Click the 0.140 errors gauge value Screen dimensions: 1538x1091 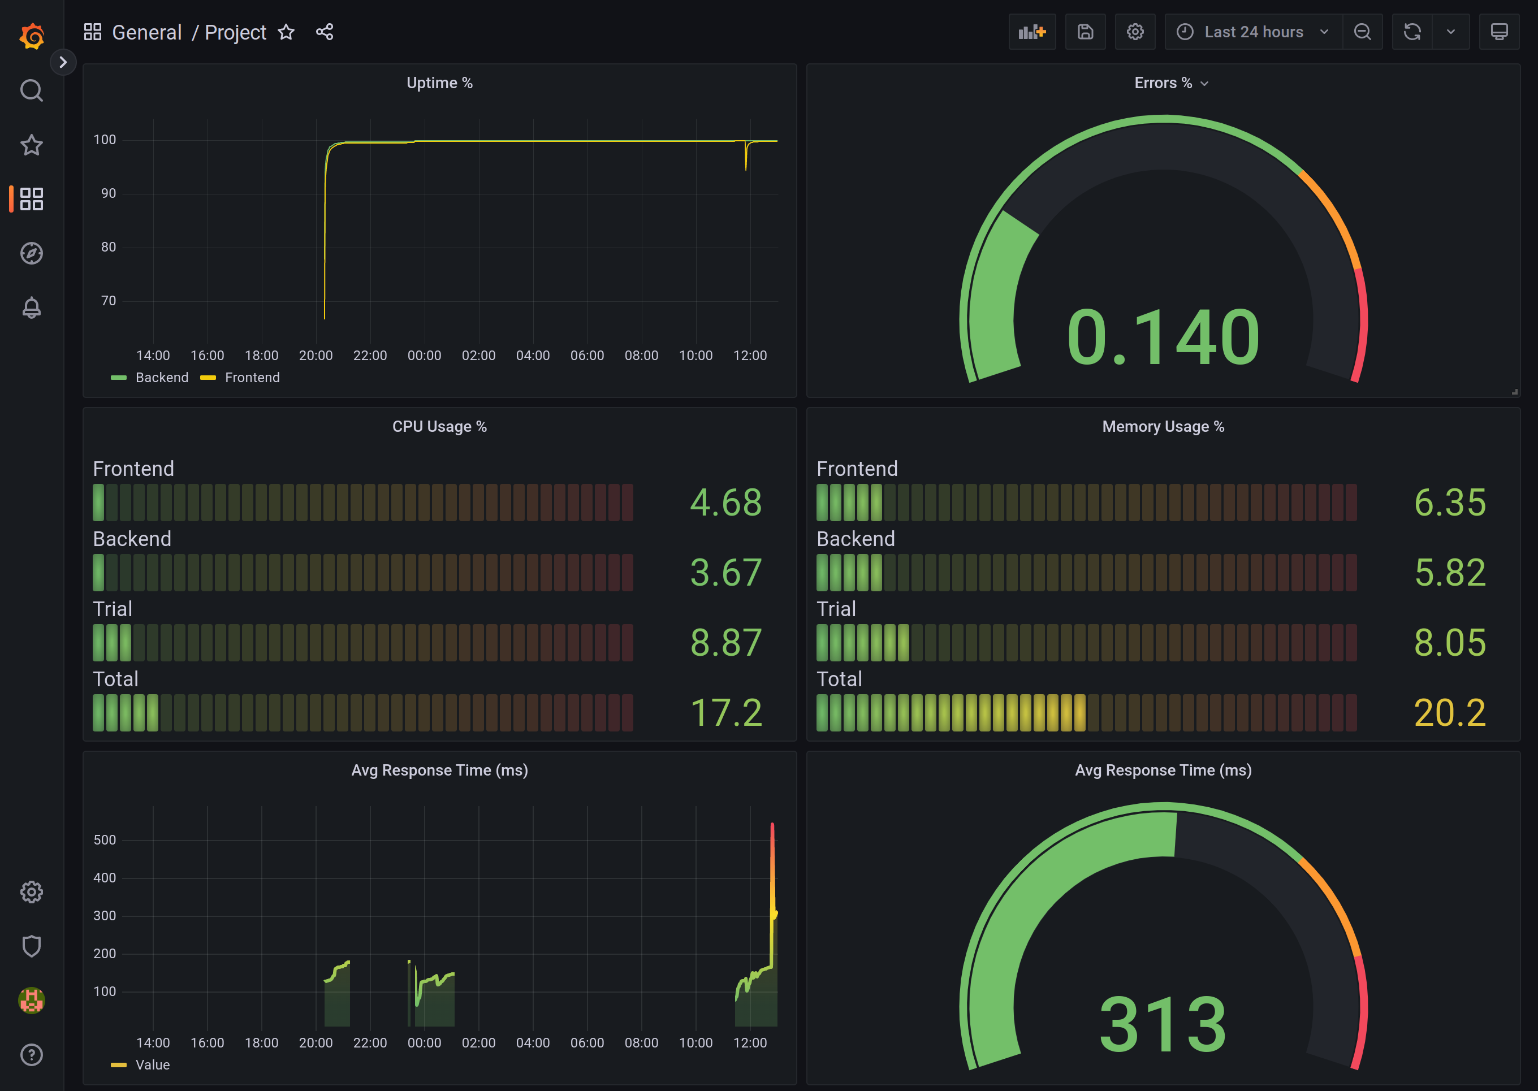1163,336
